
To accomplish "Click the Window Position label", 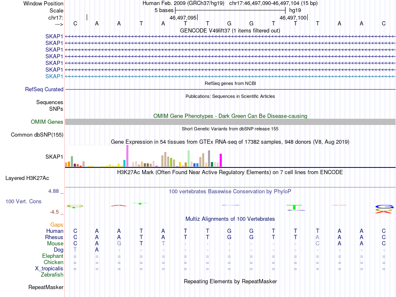I will click(43, 3).
